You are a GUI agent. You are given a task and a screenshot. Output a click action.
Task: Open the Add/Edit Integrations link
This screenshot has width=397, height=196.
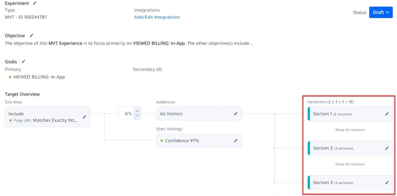[157, 17]
